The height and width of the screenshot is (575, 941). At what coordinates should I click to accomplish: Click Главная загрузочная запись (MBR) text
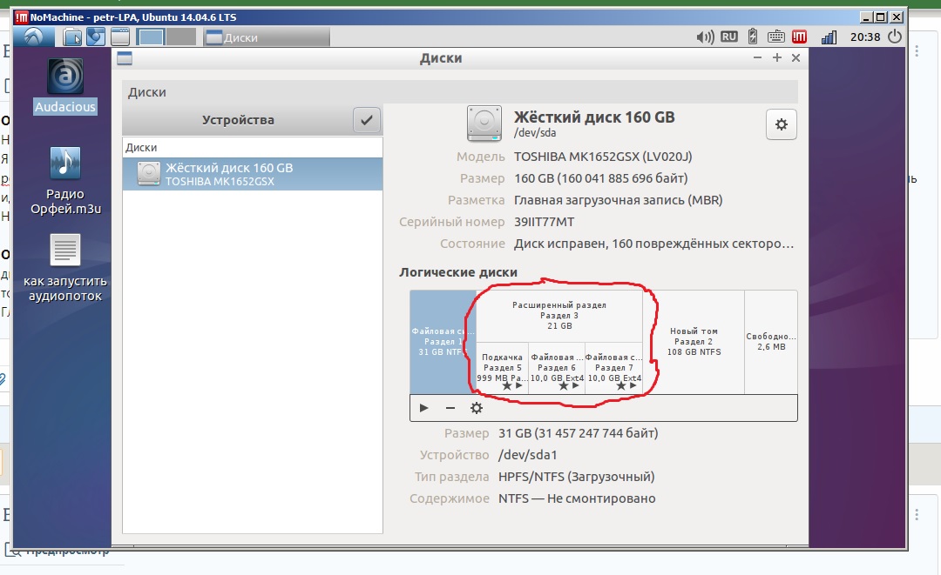618,200
